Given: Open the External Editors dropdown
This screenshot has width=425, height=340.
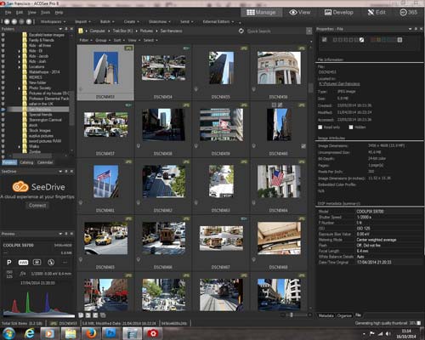Looking at the screenshot, I should pyautogui.click(x=218, y=21).
